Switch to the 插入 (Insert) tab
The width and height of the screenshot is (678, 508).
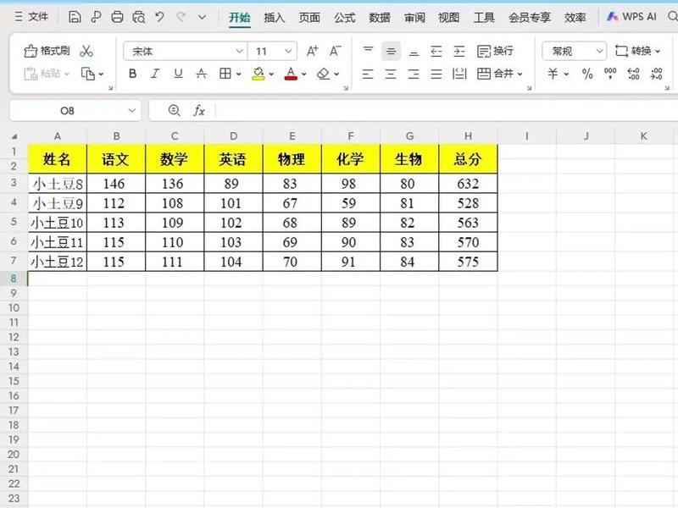pyautogui.click(x=274, y=17)
